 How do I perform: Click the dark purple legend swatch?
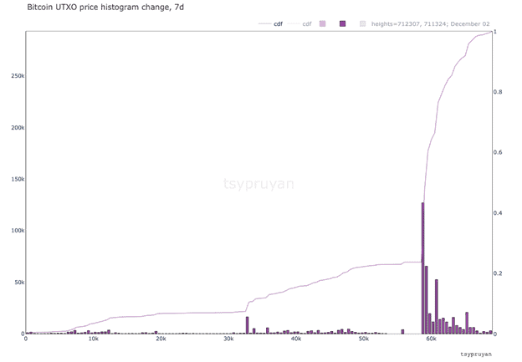click(343, 23)
